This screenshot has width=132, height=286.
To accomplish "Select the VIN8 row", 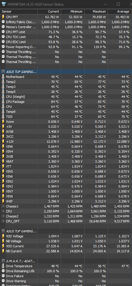I will tap(66, 147).
